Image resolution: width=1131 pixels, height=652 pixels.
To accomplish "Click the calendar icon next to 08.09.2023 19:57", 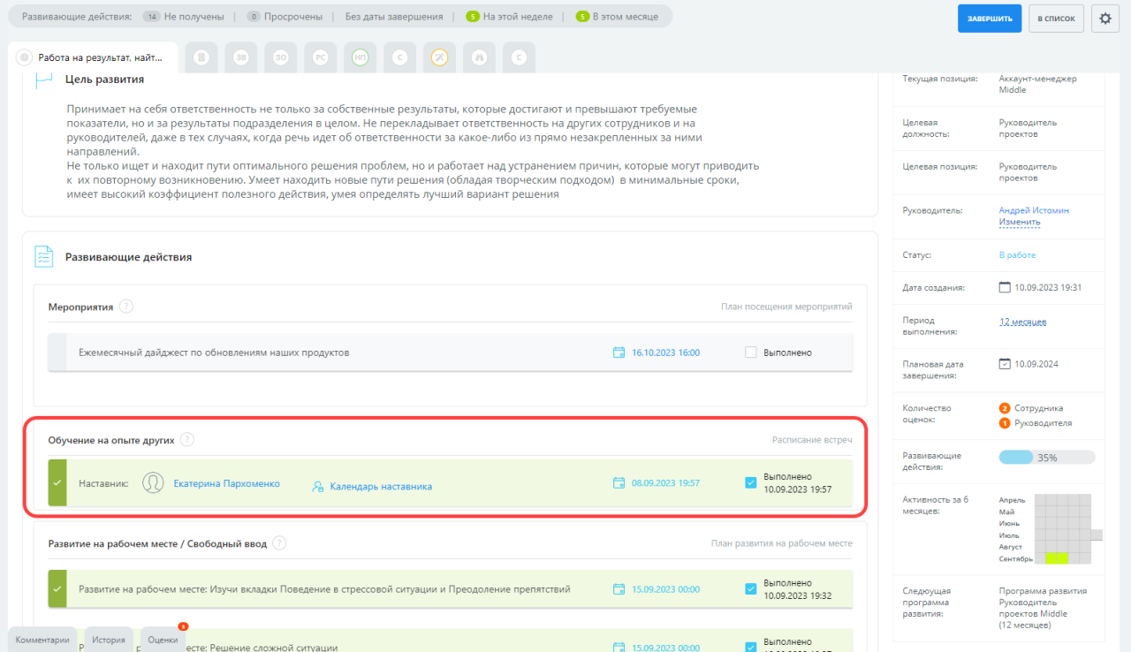I will click(x=619, y=483).
